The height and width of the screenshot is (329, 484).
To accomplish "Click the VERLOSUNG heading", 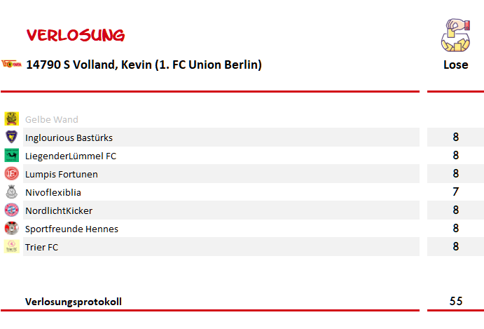I will point(76,35).
